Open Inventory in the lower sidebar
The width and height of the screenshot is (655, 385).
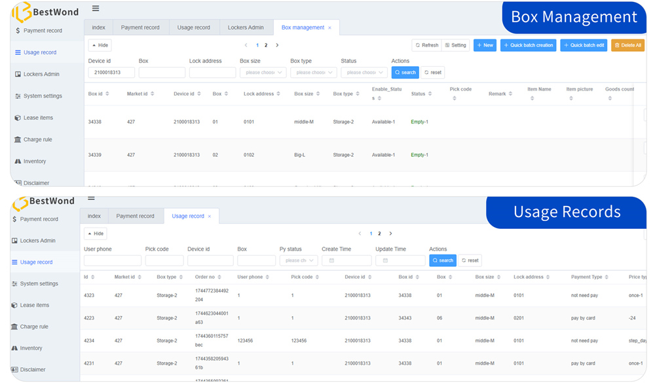pyautogui.click(x=31, y=348)
